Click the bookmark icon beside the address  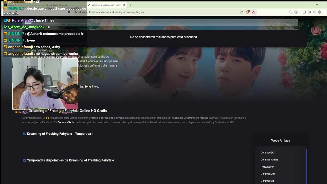pos(69,12)
